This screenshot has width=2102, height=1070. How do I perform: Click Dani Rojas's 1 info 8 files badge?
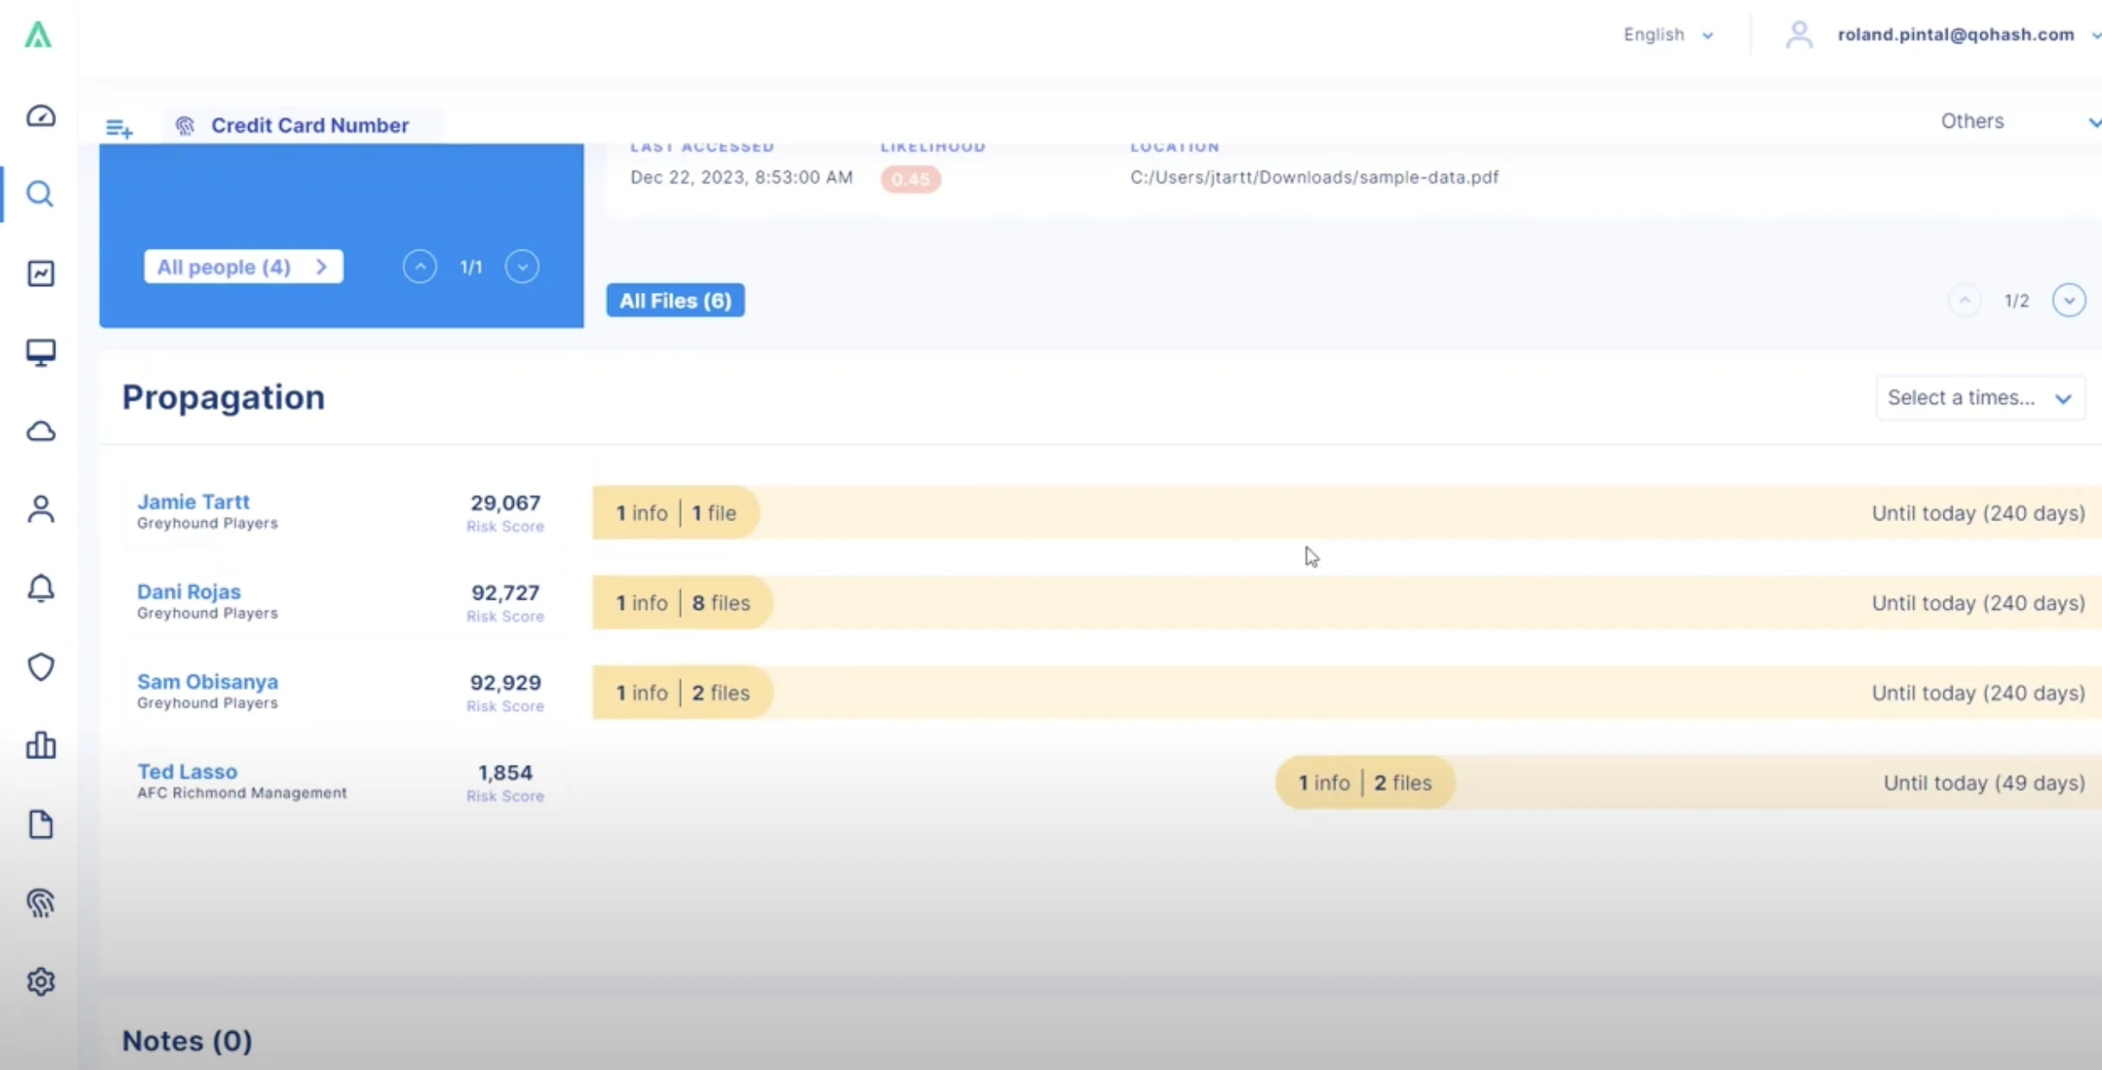[682, 603]
